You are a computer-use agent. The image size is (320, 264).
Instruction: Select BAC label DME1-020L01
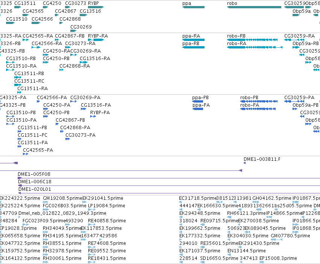pos(35,189)
